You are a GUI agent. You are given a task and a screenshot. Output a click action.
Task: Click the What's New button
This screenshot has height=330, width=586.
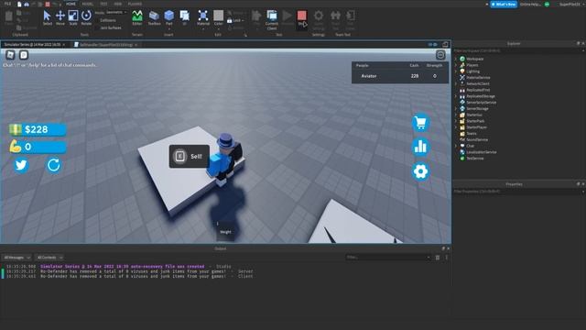click(x=504, y=4)
